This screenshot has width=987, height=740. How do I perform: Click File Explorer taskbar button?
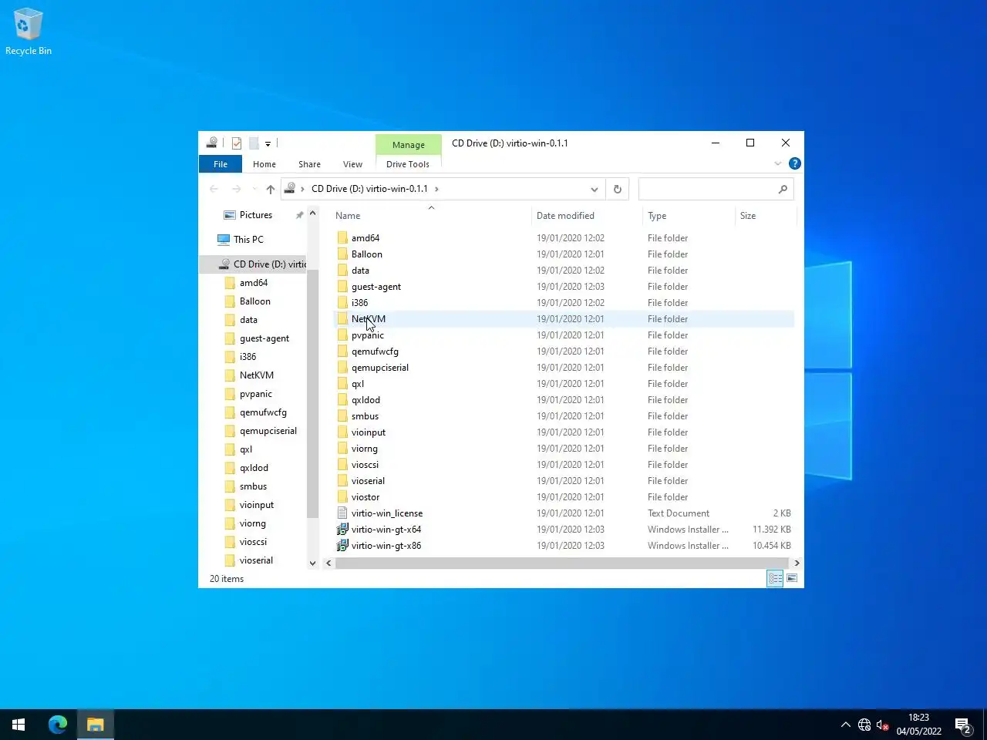[x=96, y=725]
